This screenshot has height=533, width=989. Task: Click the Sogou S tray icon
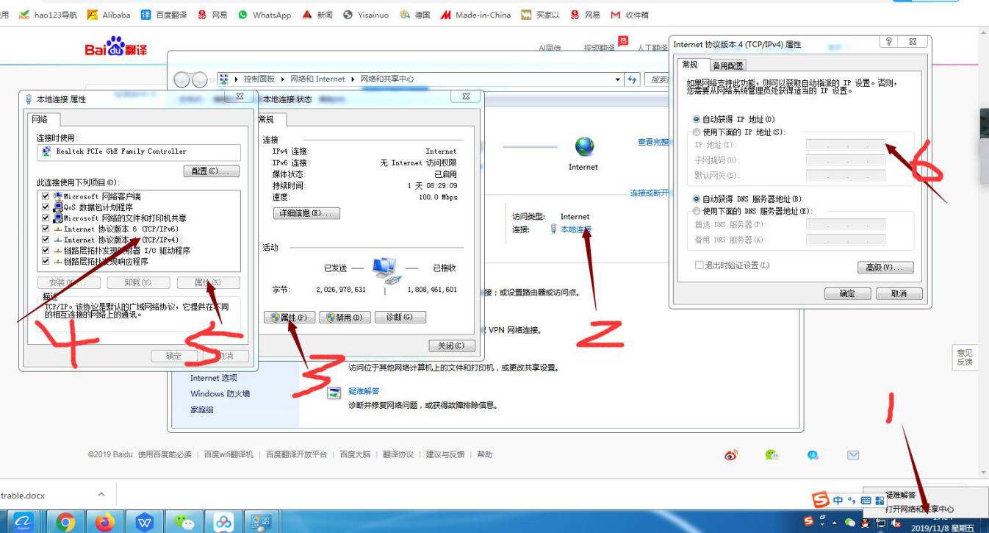(808, 521)
